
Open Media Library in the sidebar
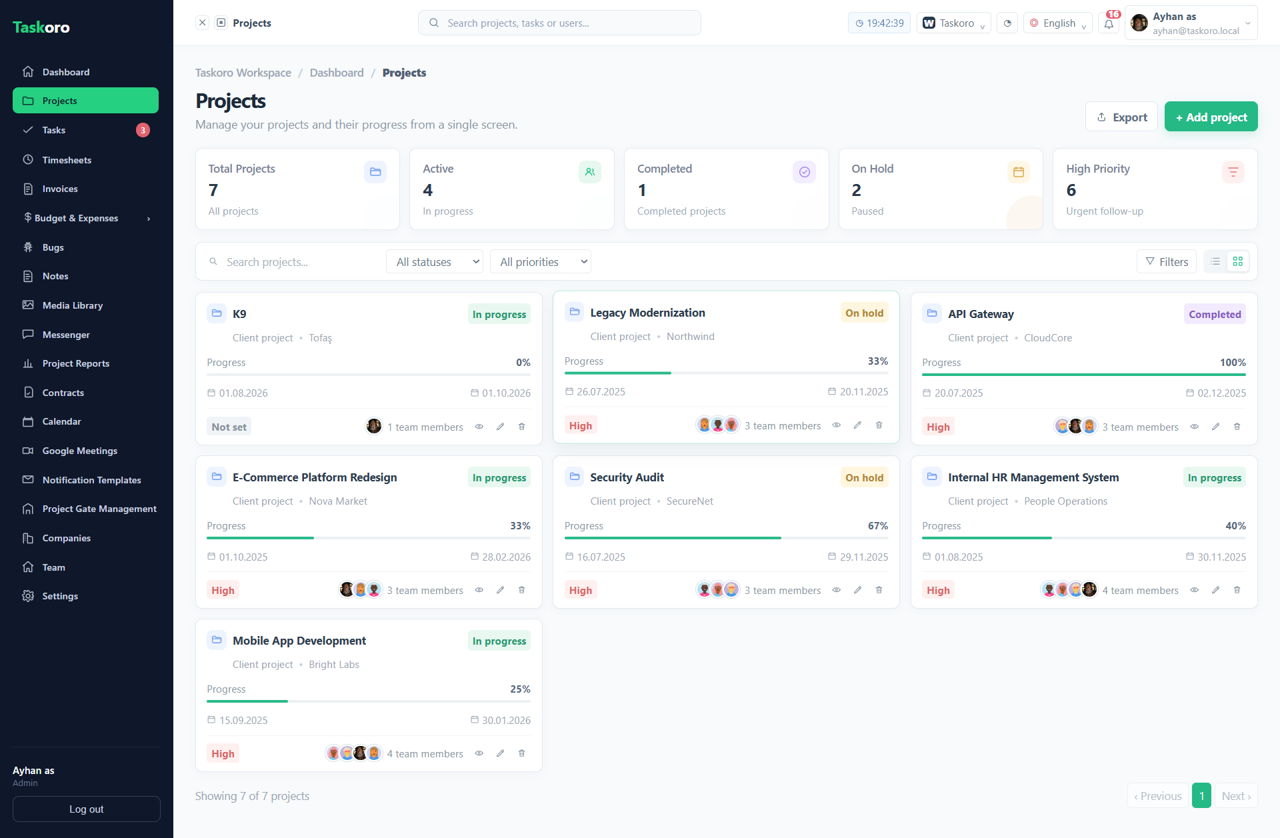86,305
